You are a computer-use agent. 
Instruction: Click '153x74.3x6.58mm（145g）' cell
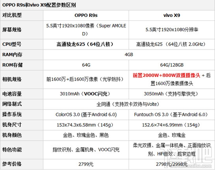(x=86, y=125)
